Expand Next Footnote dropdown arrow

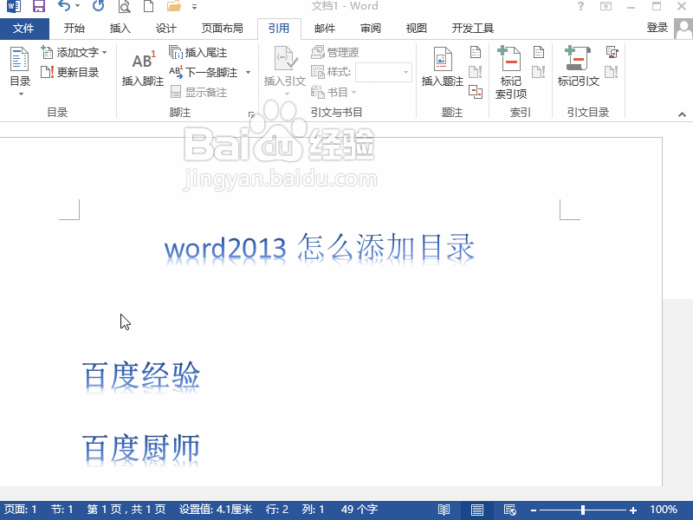tap(248, 72)
